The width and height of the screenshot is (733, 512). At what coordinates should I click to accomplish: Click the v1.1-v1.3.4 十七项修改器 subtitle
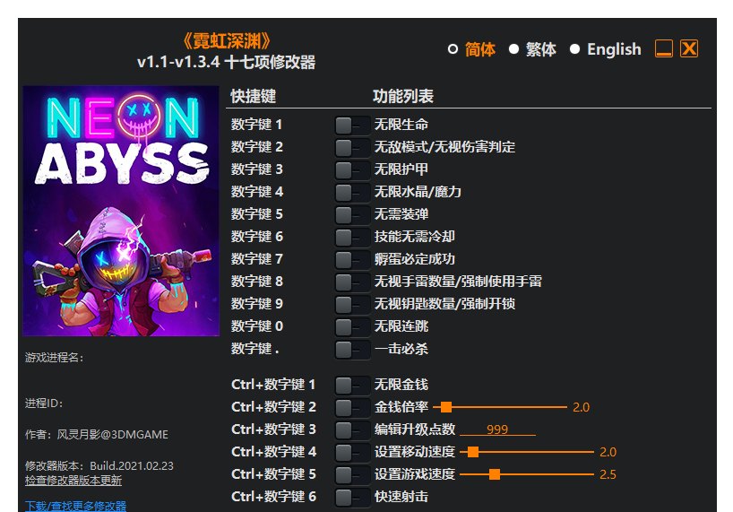pyautogui.click(x=226, y=62)
